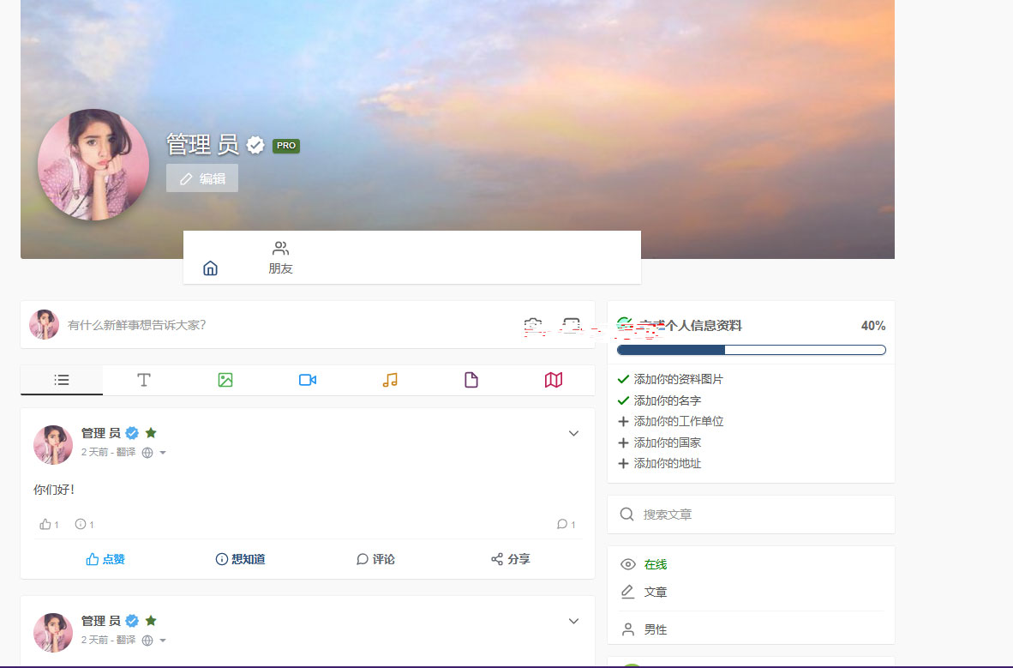Select the map post filter icon

point(554,380)
